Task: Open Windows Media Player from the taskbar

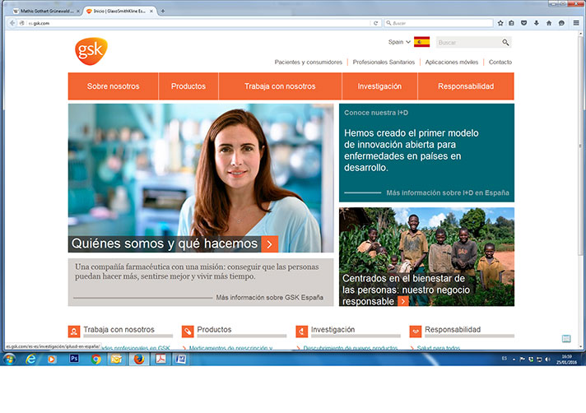Action: pyautogui.click(x=52, y=360)
